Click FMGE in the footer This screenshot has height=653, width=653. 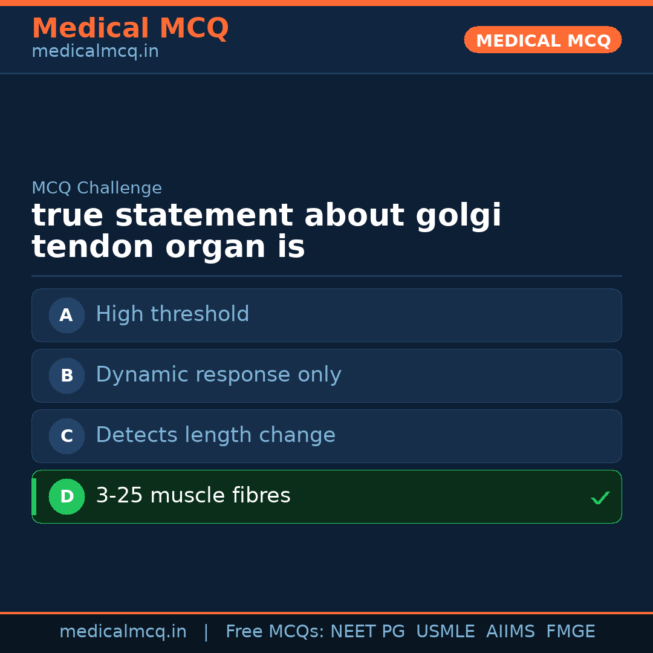(570, 632)
